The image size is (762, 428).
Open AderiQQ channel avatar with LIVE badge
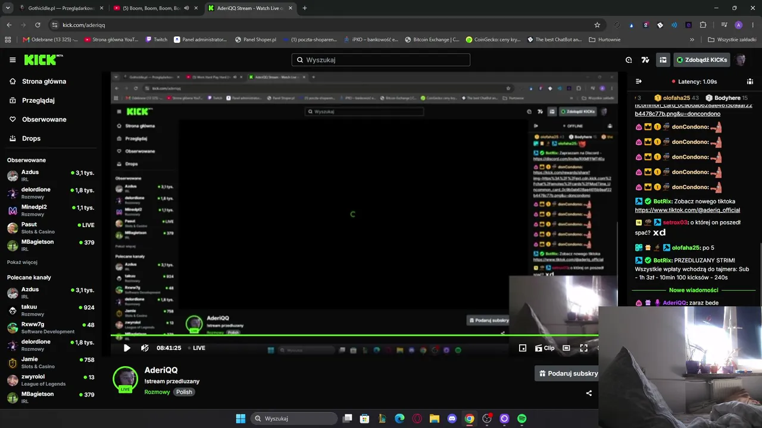126,380
